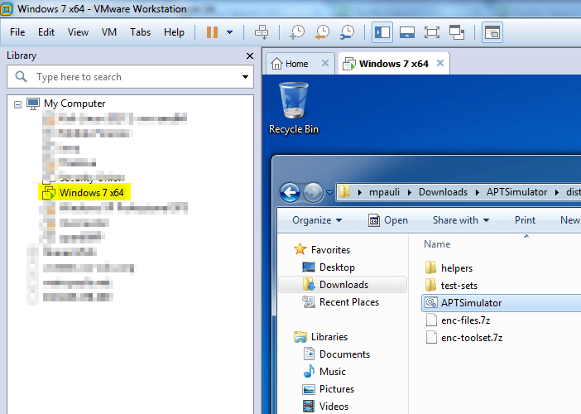This screenshot has width=581, height=414.
Task: Open the Edit menu
Action: [x=46, y=32]
